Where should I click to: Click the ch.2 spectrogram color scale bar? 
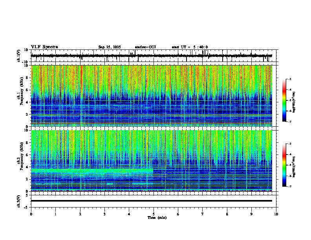coord(284,165)
